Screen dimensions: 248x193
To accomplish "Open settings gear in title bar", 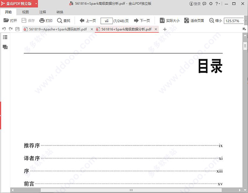I will click(211, 3).
